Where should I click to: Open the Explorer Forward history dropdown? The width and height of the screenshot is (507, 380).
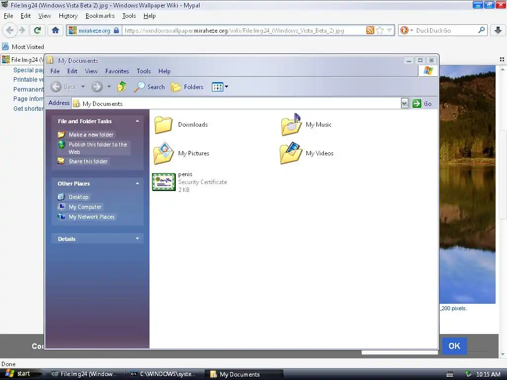(109, 87)
